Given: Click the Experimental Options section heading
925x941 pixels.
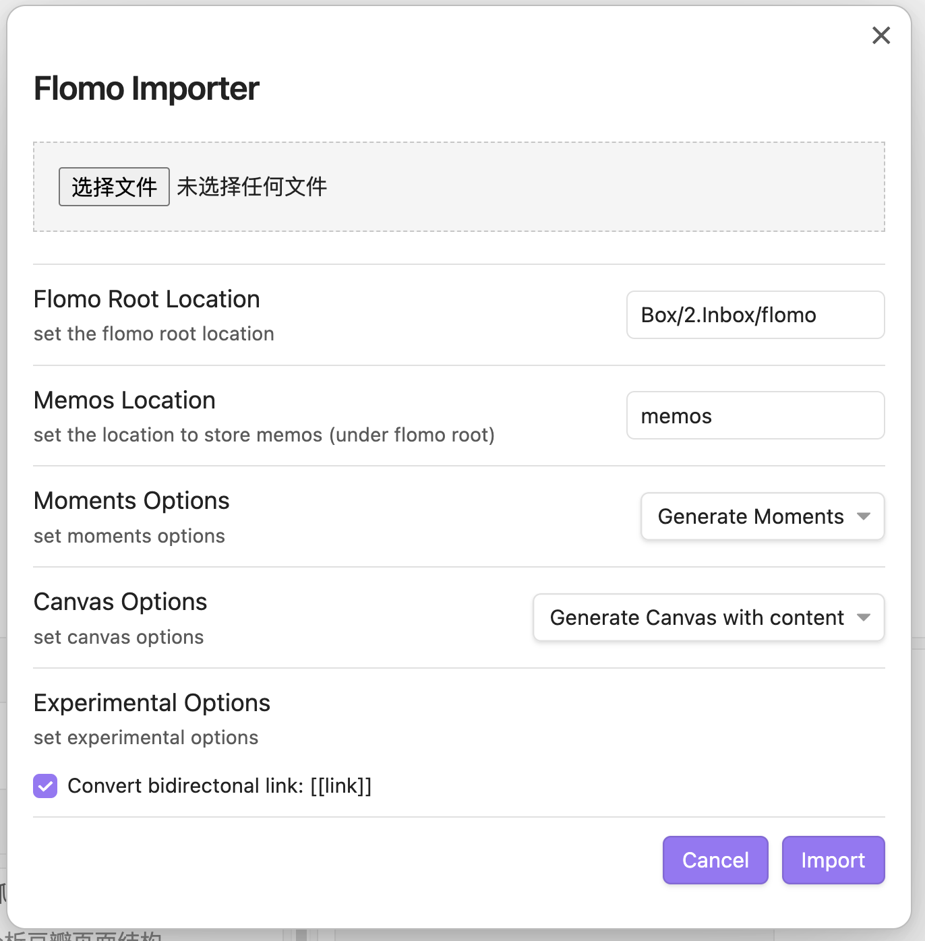Looking at the screenshot, I should [152, 702].
